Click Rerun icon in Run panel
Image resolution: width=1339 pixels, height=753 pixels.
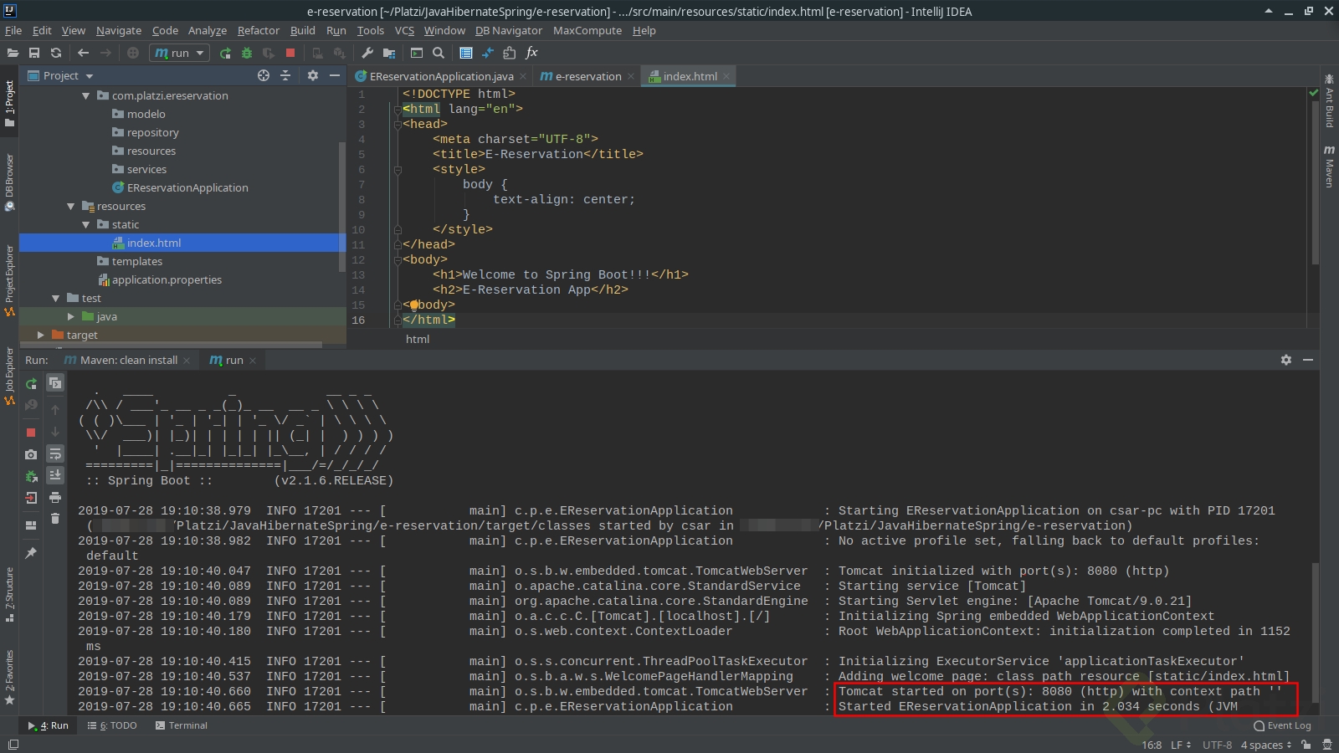tap(31, 384)
